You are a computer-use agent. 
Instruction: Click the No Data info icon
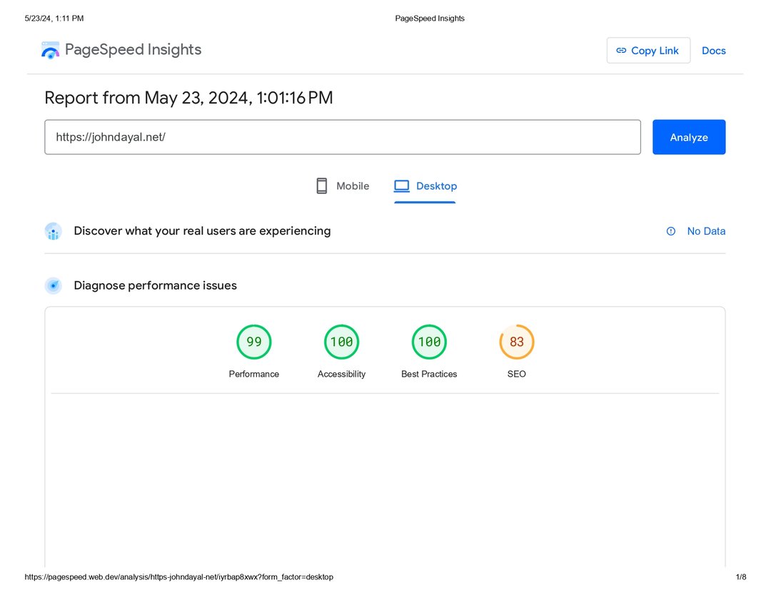tap(670, 231)
